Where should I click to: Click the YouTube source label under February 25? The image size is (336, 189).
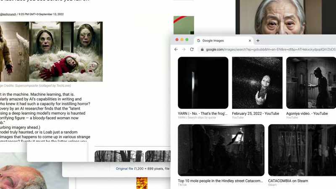point(238,118)
